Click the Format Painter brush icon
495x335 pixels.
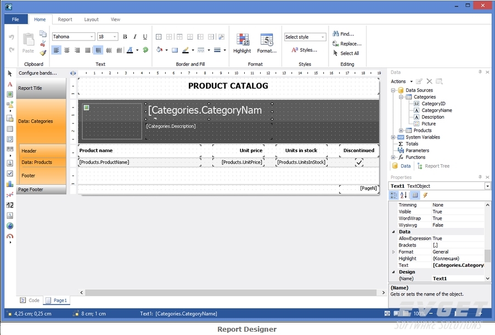[x=43, y=53]
